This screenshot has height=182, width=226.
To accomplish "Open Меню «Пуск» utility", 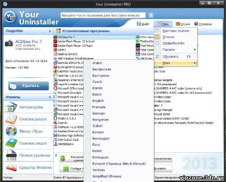I will tap(28, 131).
